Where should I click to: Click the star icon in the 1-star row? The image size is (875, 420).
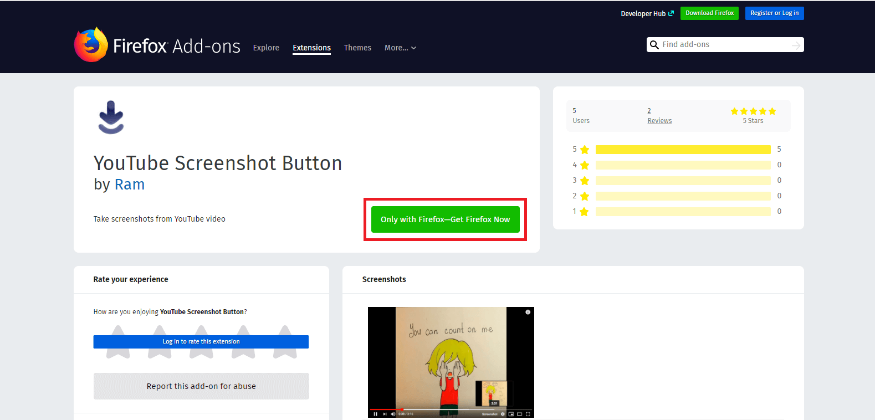coord(585,212)
